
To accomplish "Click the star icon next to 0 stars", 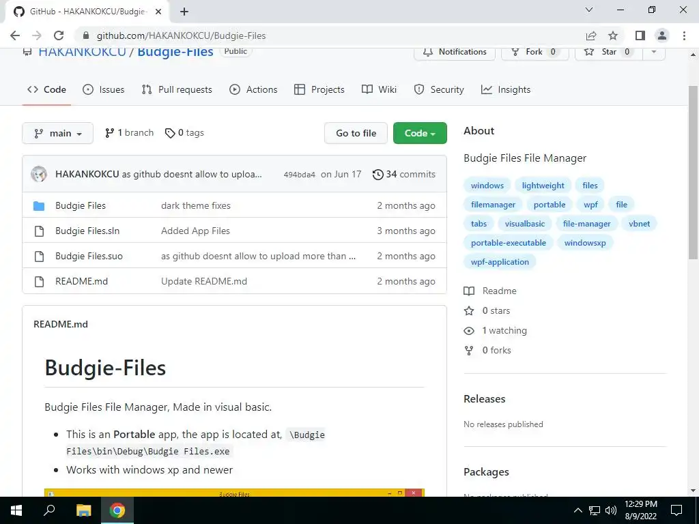I will (x=469, y=310).
